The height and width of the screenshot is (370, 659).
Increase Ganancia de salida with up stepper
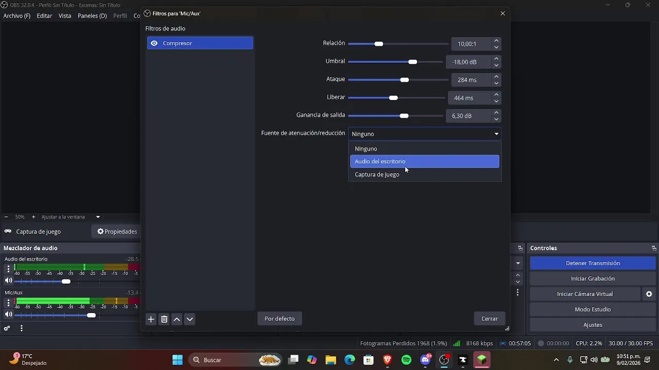point(496,113)
